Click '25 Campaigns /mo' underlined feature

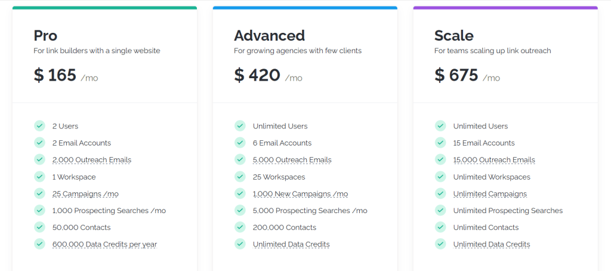pos(85,193)
